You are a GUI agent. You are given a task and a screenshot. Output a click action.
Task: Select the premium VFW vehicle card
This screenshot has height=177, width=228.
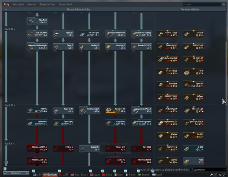[193, 72]
